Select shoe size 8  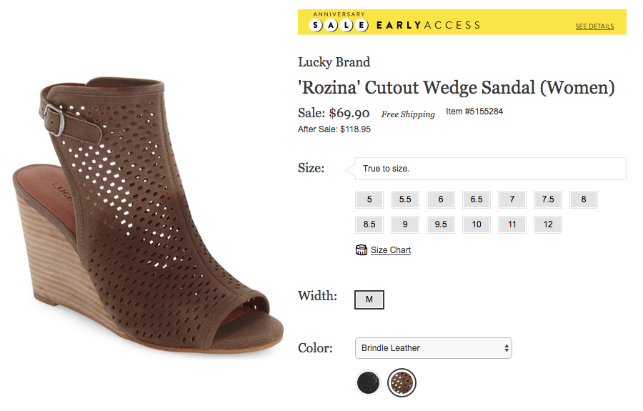click(x=584, y=199)
